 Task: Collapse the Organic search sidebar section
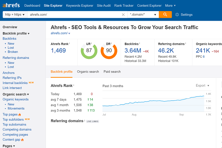coord(16,94)
